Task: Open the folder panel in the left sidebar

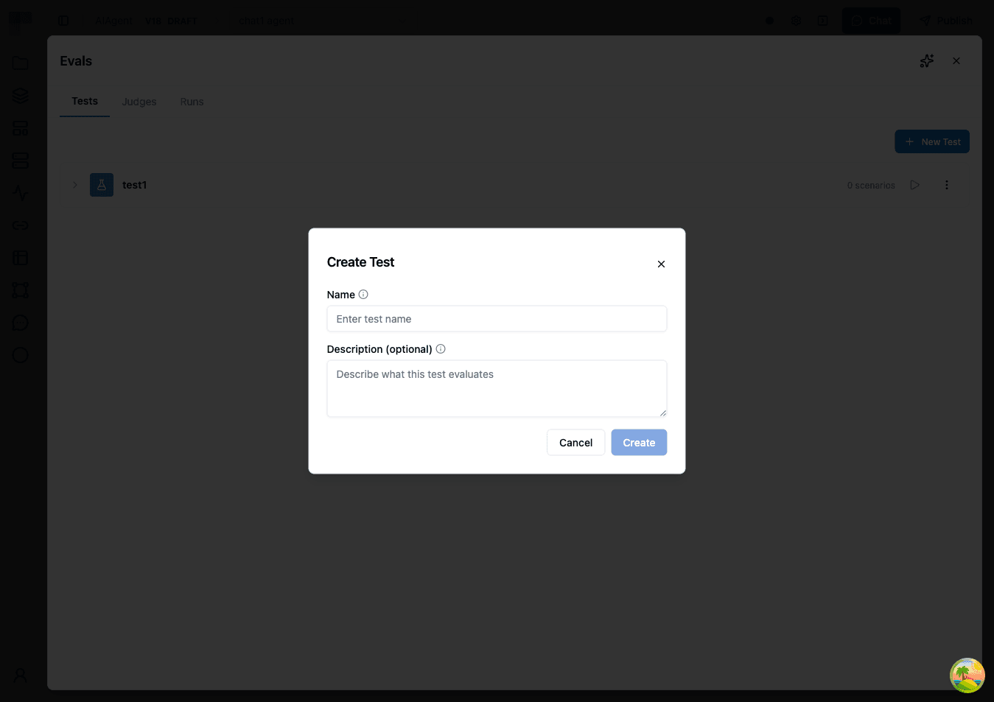Action: click(20, 63)
